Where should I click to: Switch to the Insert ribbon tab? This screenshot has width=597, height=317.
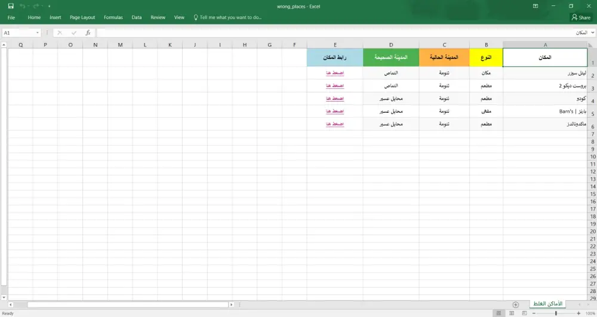click(55, 17)
